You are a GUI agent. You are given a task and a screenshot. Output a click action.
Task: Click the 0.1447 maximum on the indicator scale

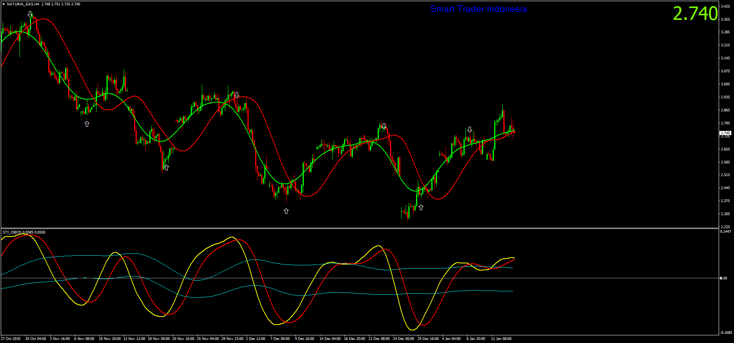tap(726, 232)
